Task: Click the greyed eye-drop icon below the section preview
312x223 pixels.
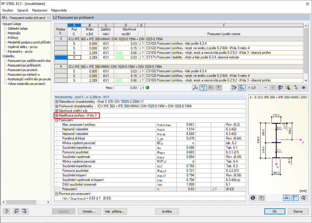Action: pyautogui.click(x=261, y=198)
